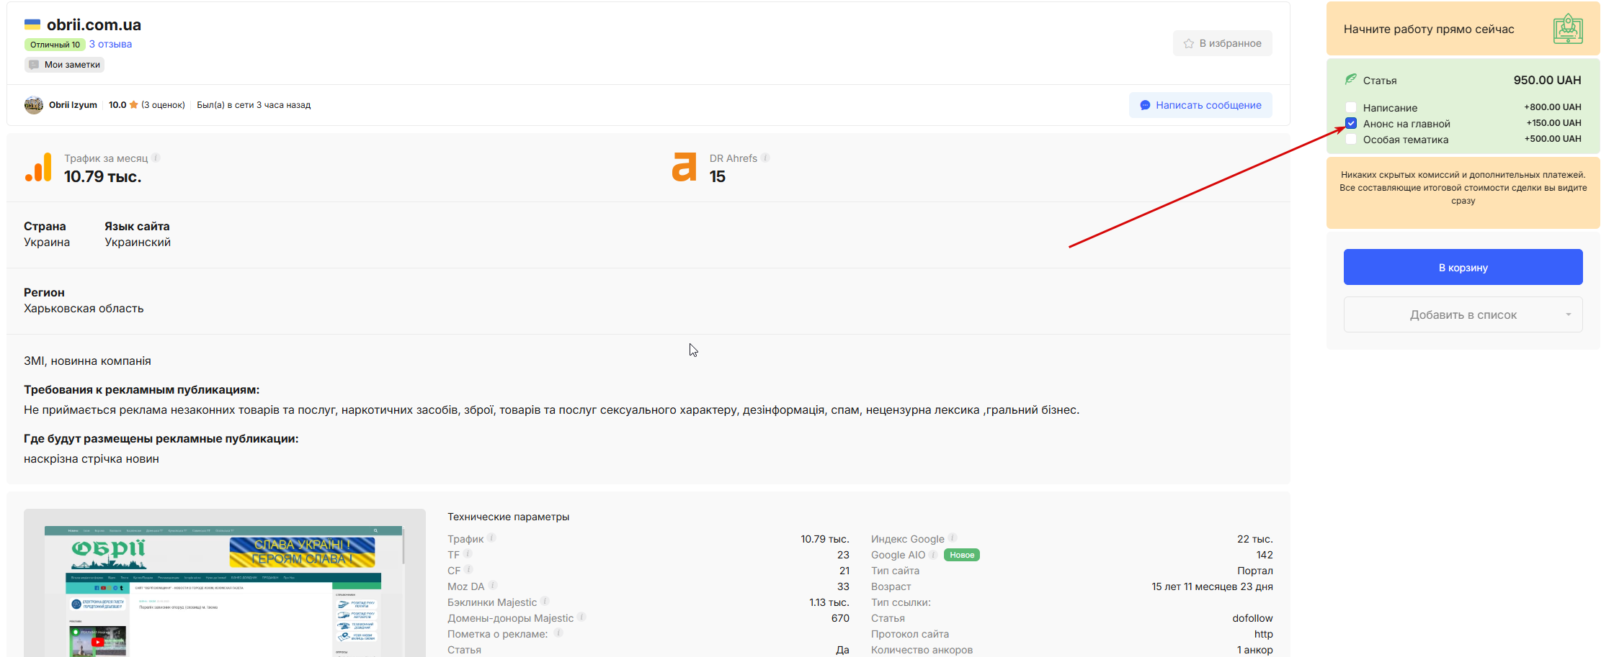
Task: Click the Украинский site language value
Action: coord(138,242)
